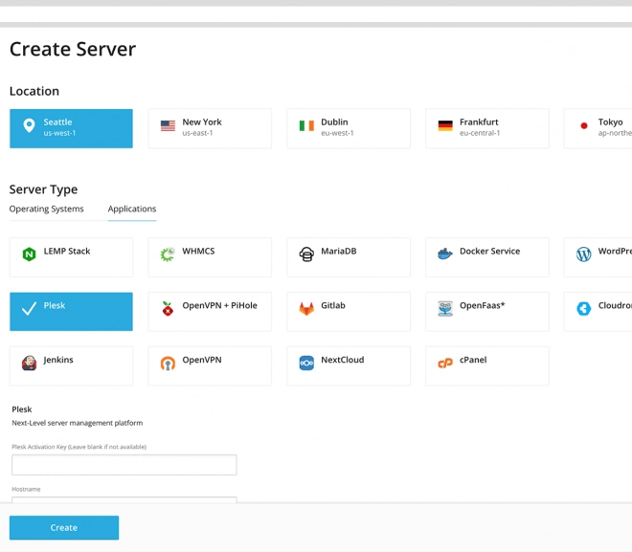Click the NextCloud label
The image size is (632, 552).
[342, 360]
